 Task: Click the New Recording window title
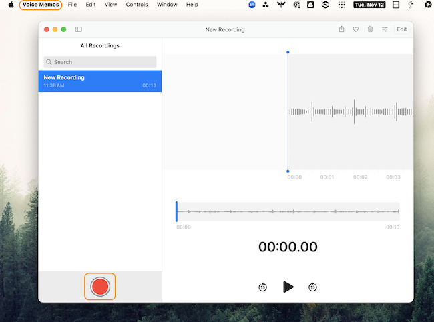pyautogui.click(x=225, y=29)
